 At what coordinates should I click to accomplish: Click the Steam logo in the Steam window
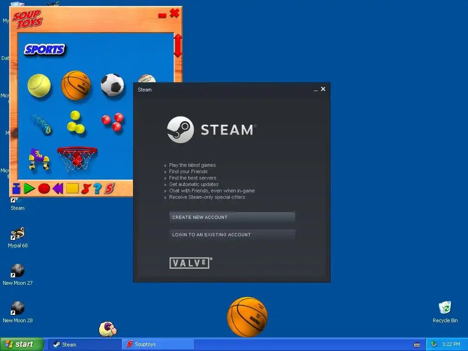pos(212,129)
